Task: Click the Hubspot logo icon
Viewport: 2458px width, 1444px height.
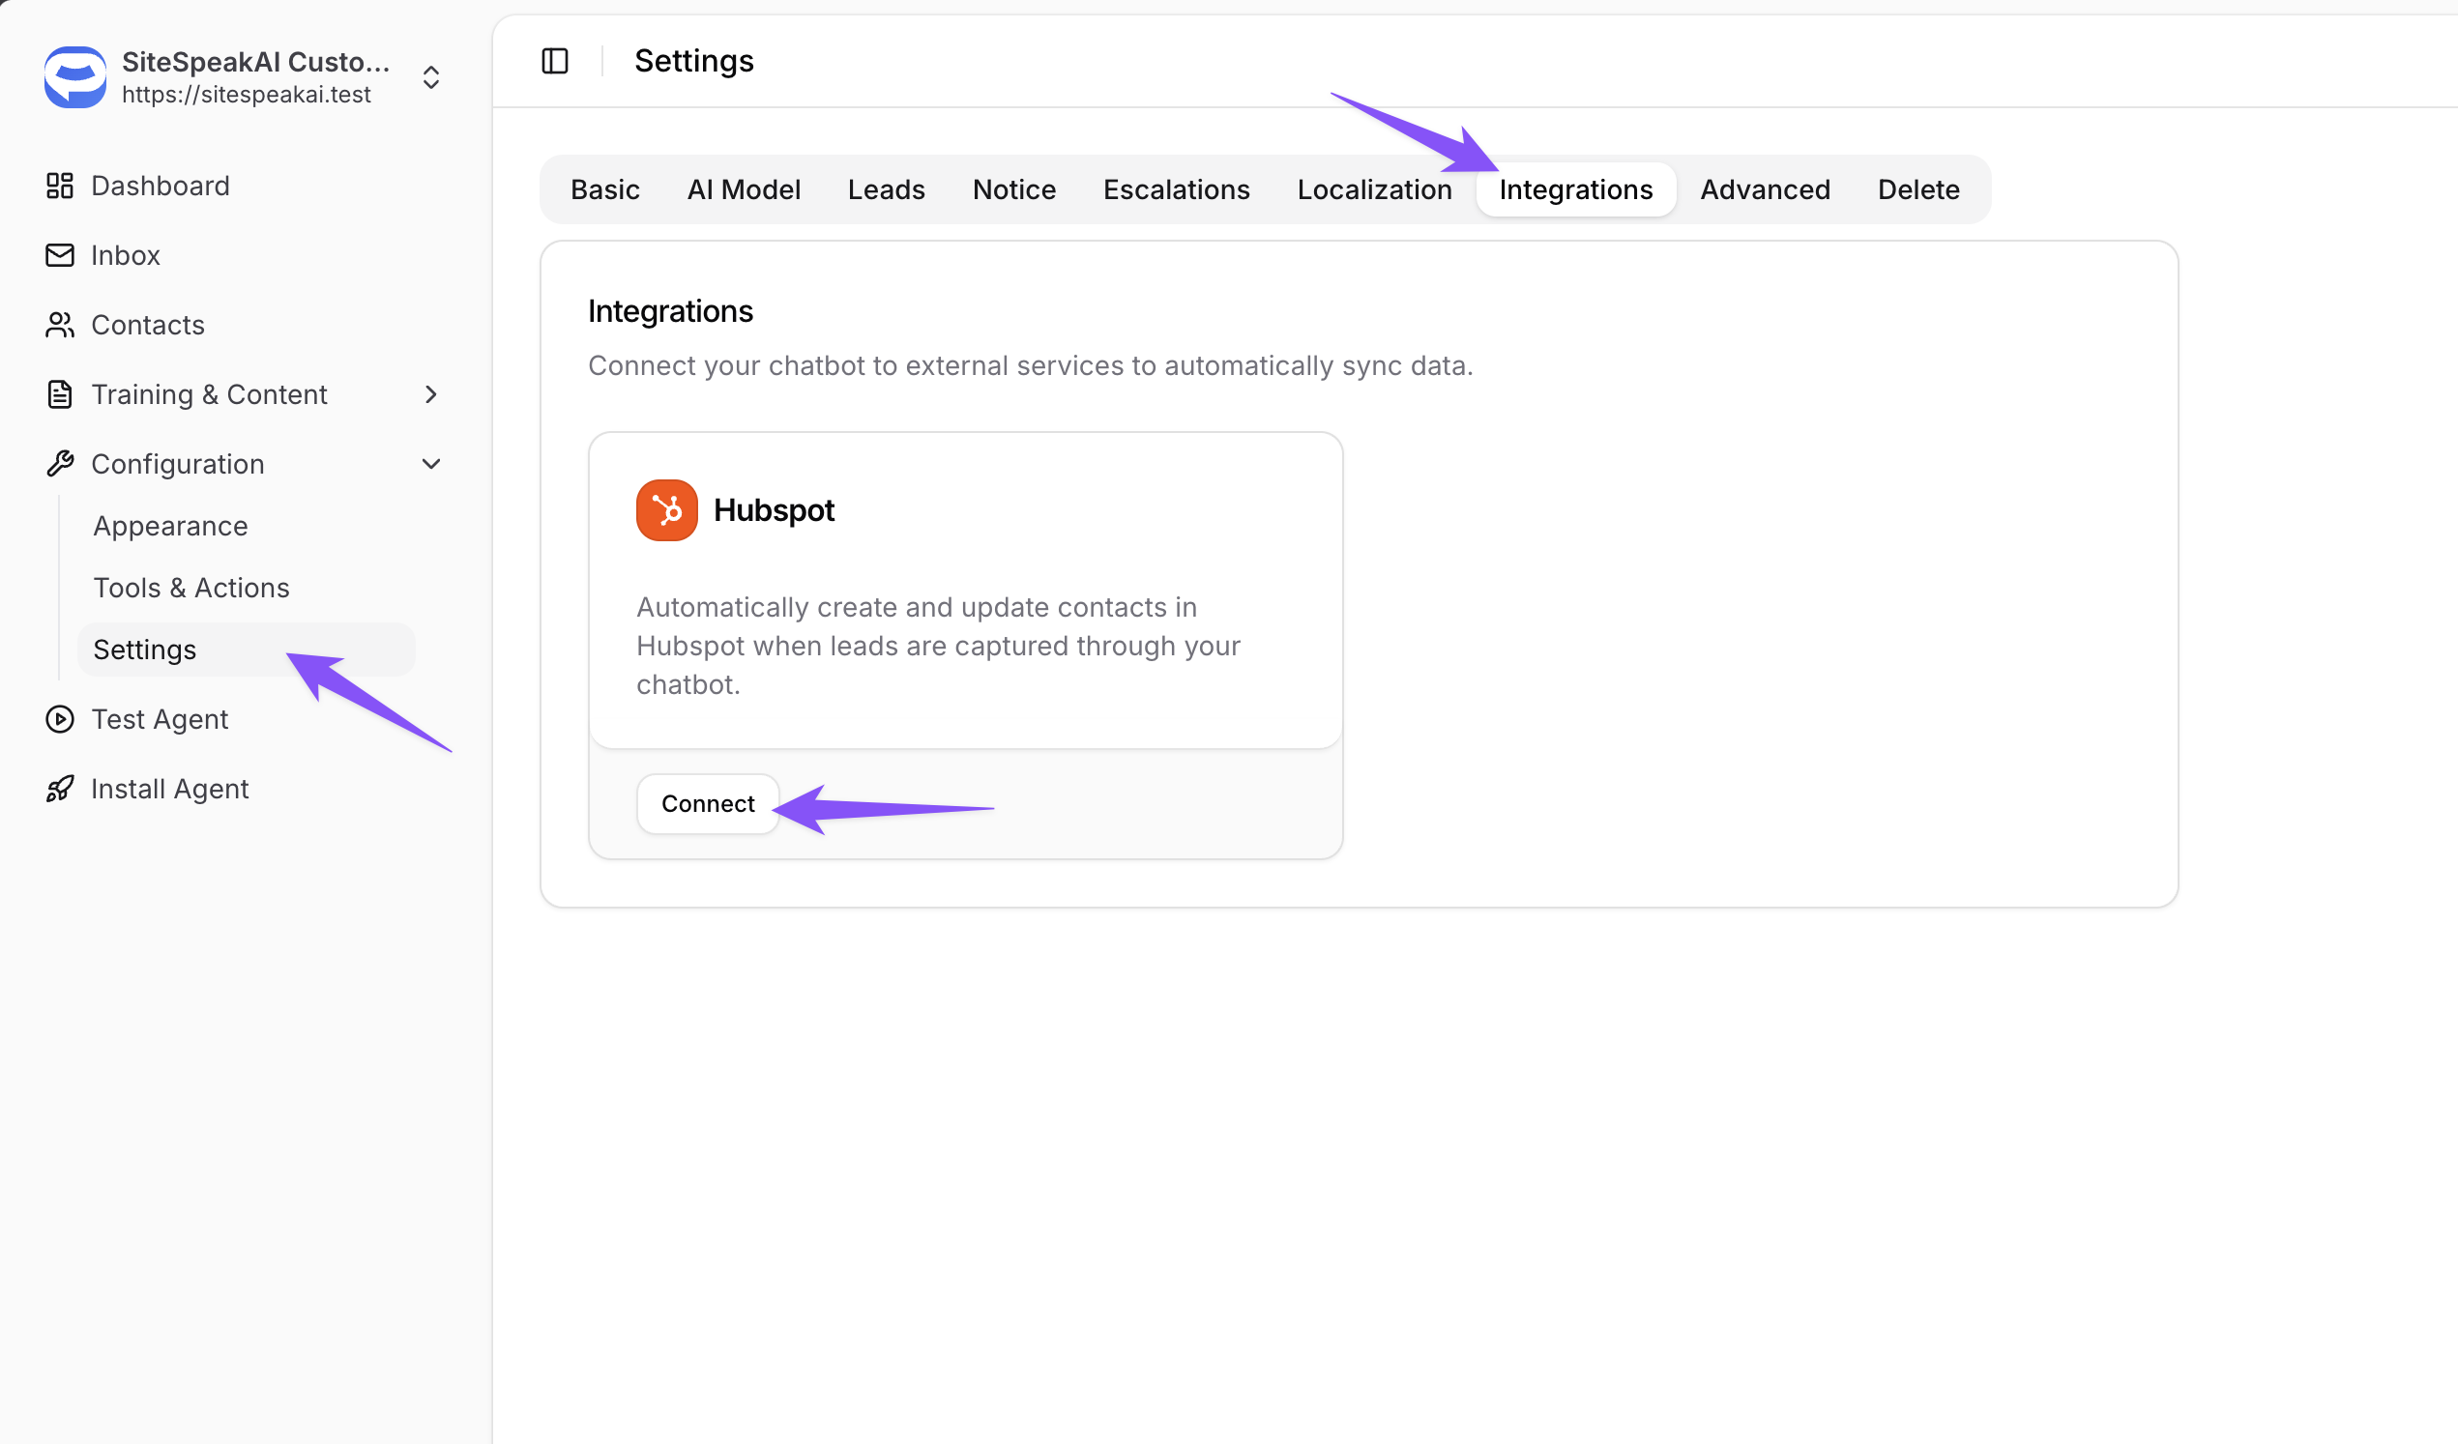Action: [666, 510]
